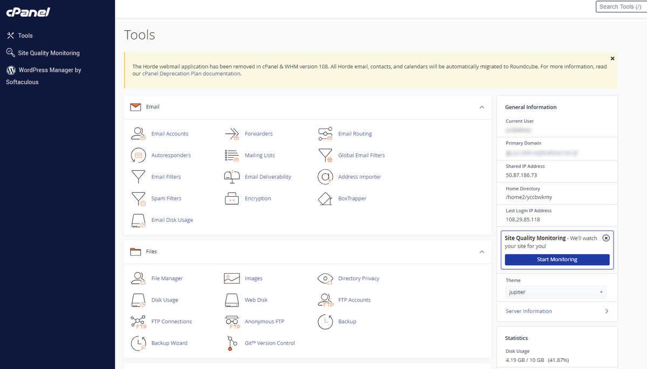Click the home directory /home2/yccbwkmy

(529, 197)
